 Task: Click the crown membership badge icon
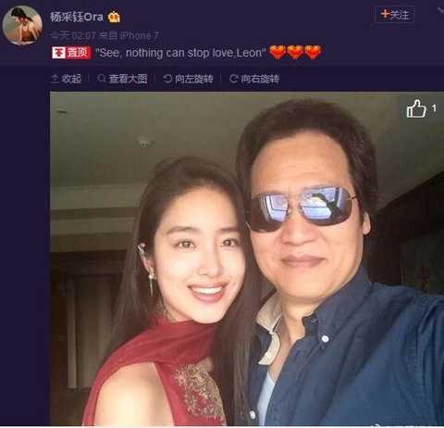coord(114,17)
